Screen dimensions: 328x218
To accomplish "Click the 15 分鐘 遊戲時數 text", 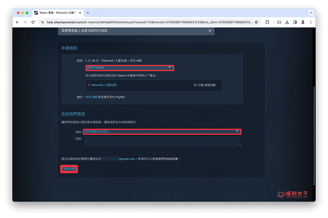I will pyautogui.click(x=204, y=85).
